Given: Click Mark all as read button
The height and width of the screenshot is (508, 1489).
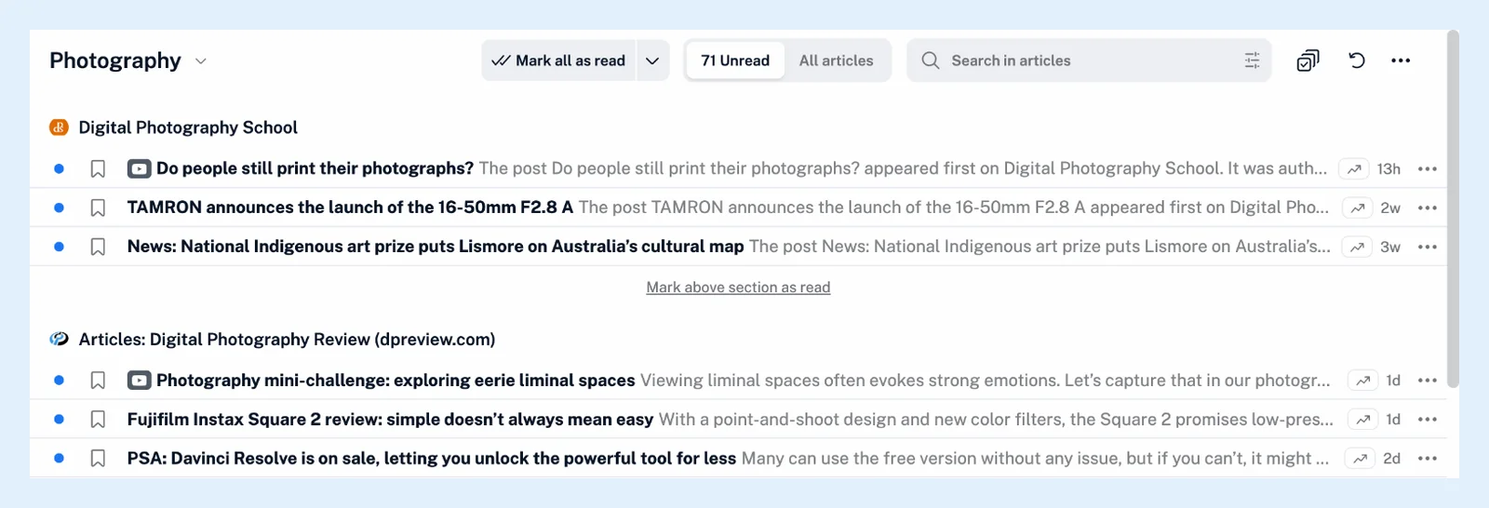Looking at the screenshot, I should [558, 60].
